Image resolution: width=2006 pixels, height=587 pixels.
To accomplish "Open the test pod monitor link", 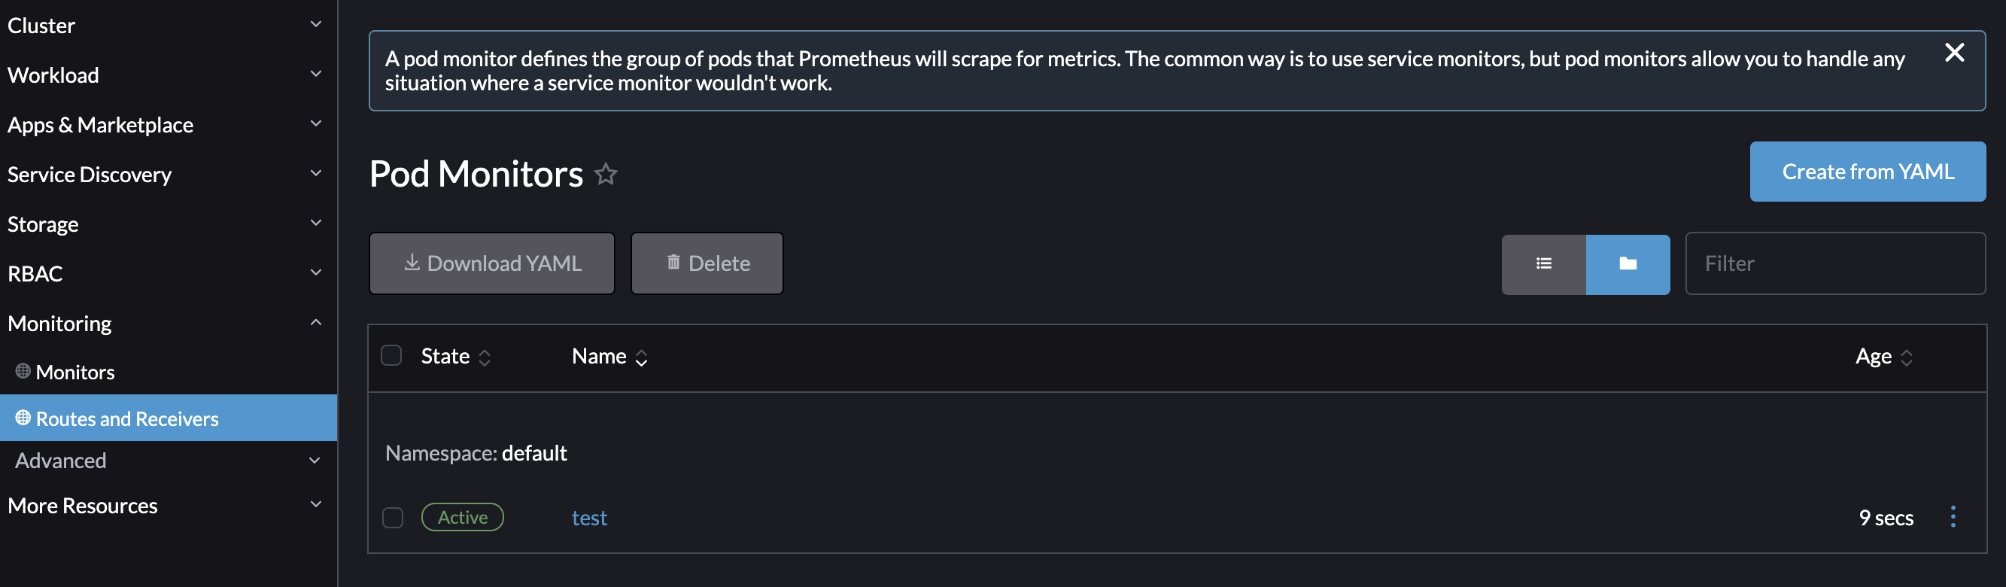I will tap(589, 517).
